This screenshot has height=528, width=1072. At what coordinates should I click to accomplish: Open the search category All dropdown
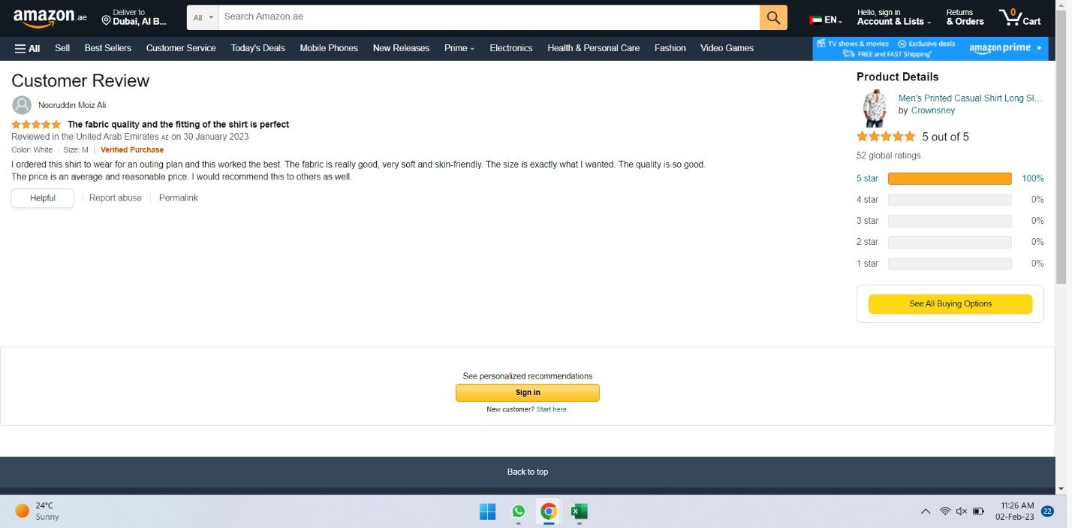(x=203, y=17)
